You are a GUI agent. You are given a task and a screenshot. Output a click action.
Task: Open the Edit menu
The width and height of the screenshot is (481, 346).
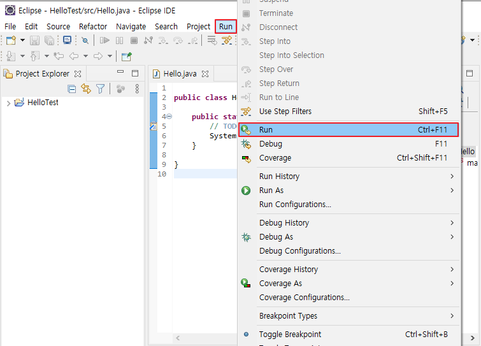pos(31,27)
